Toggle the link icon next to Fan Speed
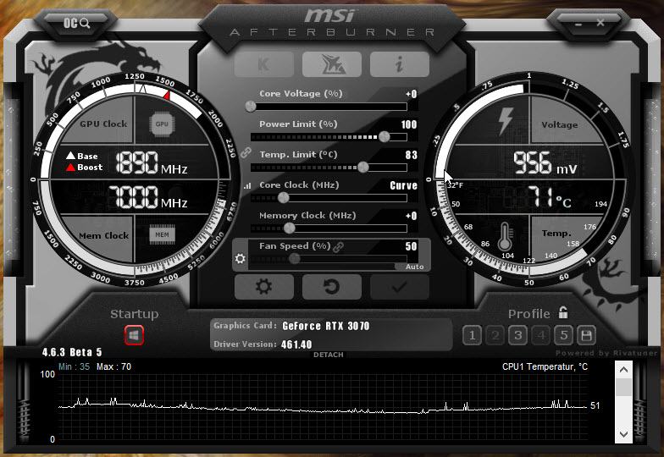This screenshot has width=664, height=457. tap(339, 247)
